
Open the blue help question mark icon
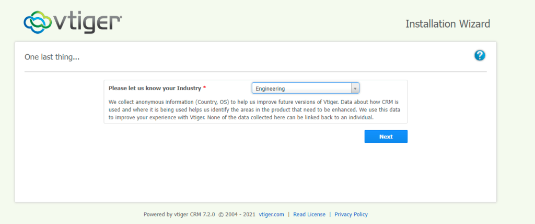[x=480, y=55]
